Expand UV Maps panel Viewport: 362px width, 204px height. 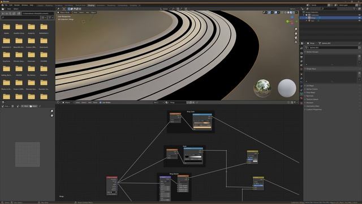coord(310,86)
